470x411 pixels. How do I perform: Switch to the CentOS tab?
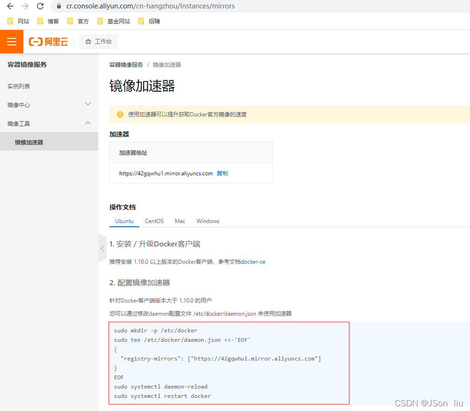coord(154,221)
